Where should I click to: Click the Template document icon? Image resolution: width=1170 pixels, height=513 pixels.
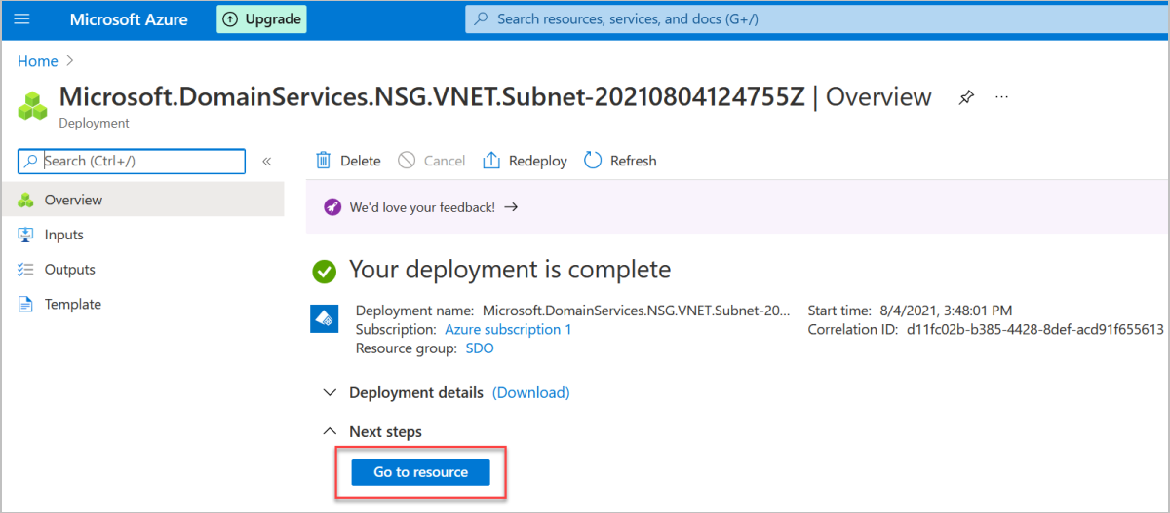click(x=25, y=305)
